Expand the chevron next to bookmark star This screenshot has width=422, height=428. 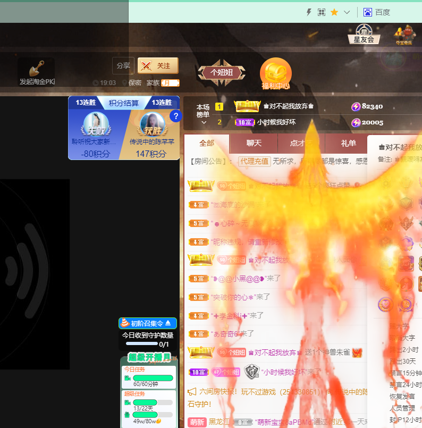point(347,12)
